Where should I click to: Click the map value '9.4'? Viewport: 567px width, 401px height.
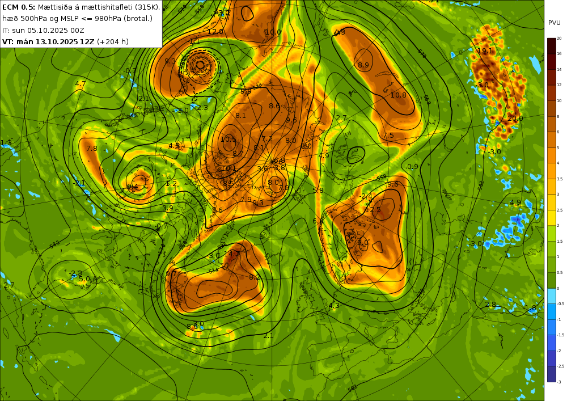(x=132, y=187)
